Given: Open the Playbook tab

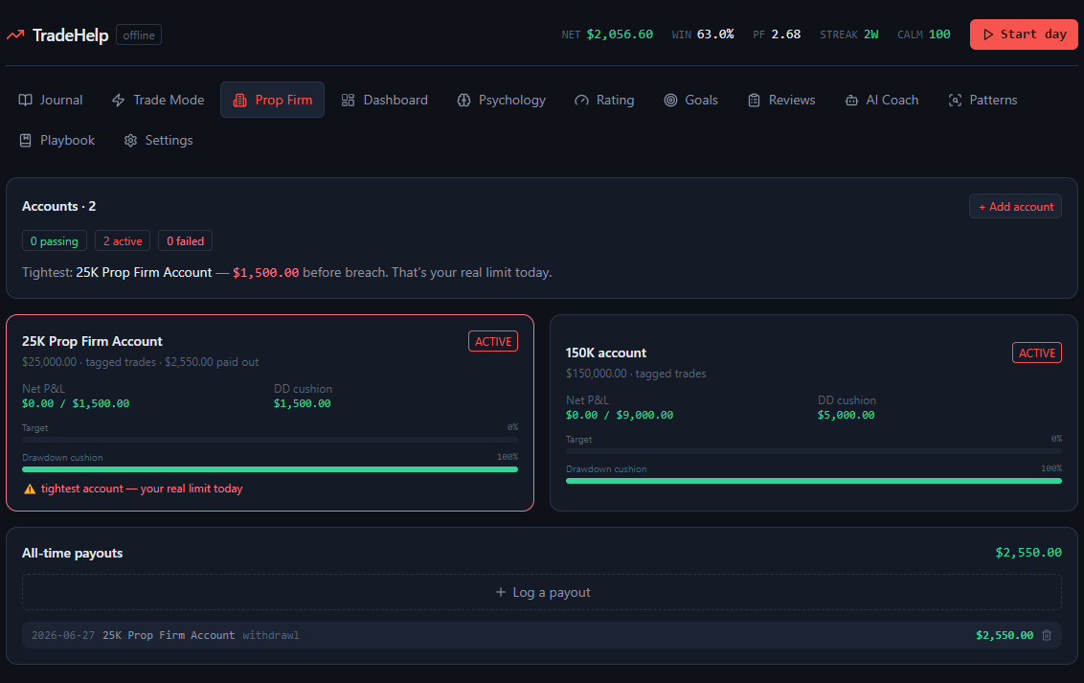Looking at the screenshot, I should (x=56, y=140).
